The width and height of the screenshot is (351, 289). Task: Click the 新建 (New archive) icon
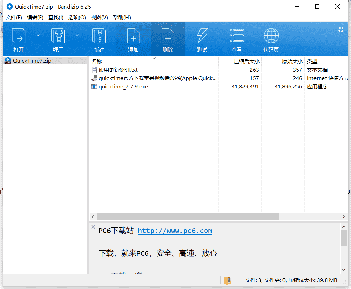(99, 36)
